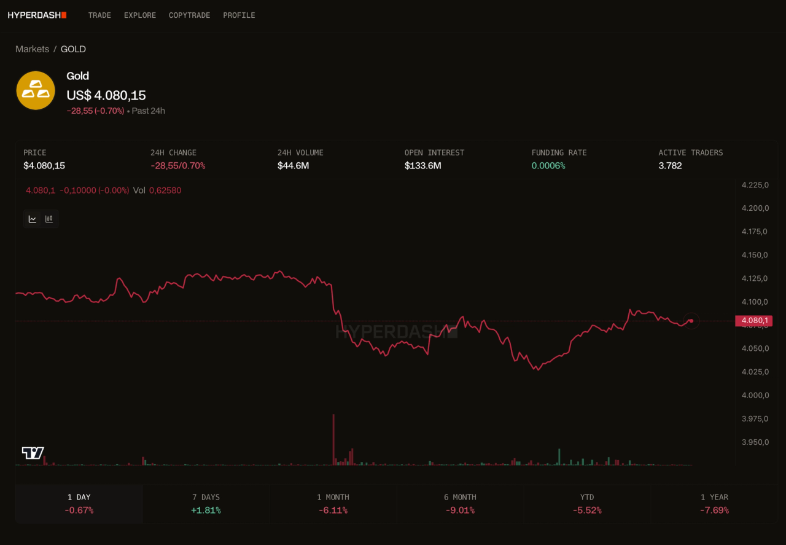
Task: Select the 7 DAYS timeframe tab
Action: [x=206, y=504]
